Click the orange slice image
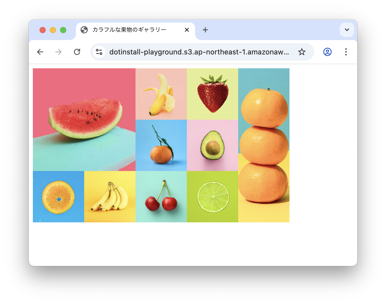The height and width of the screenshot is (304, 386). [59, 197]
